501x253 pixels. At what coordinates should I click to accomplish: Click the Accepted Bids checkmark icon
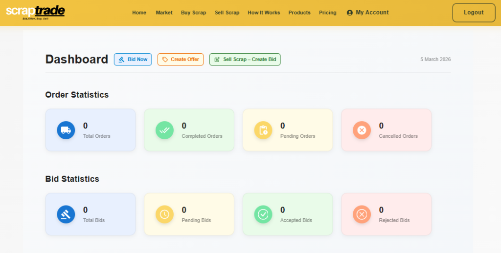(263, 214)
